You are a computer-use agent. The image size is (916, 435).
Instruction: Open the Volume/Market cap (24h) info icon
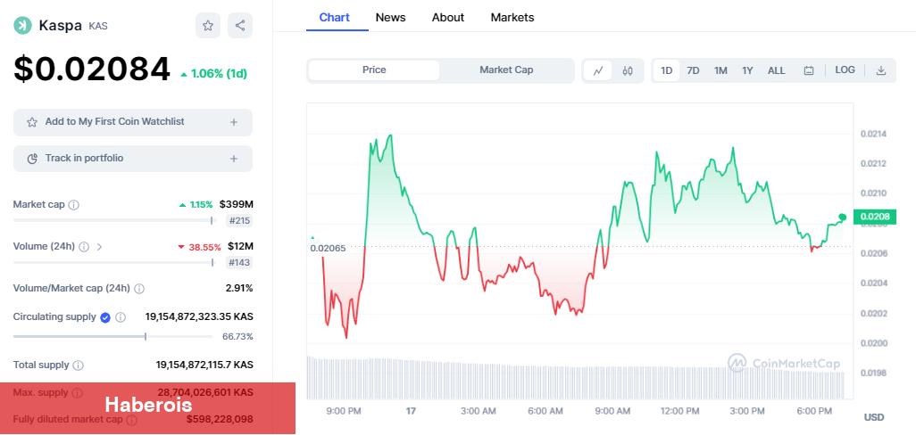point(139,289)
